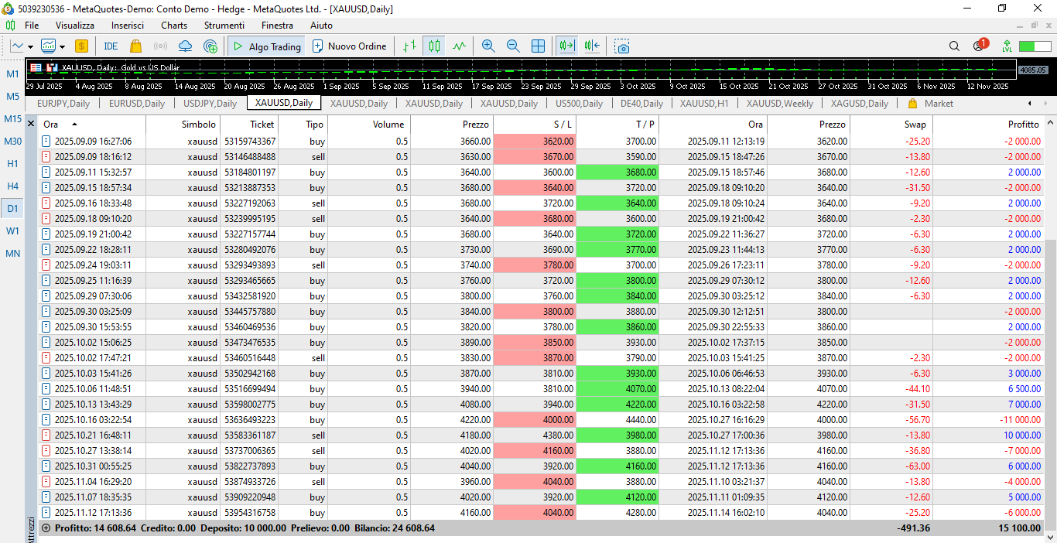Viewport: 1057px width, 543px height.
Task: Zoom out of the chart
Action: (x=513, y=46)
